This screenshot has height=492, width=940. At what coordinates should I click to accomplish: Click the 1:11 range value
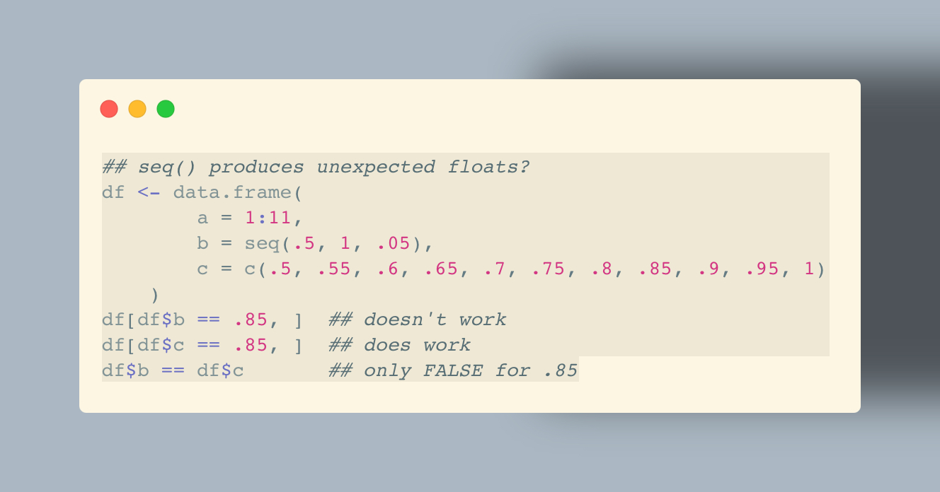coord(268,218)
